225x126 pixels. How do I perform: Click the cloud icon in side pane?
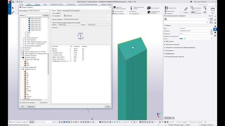[x=215, y=26]
